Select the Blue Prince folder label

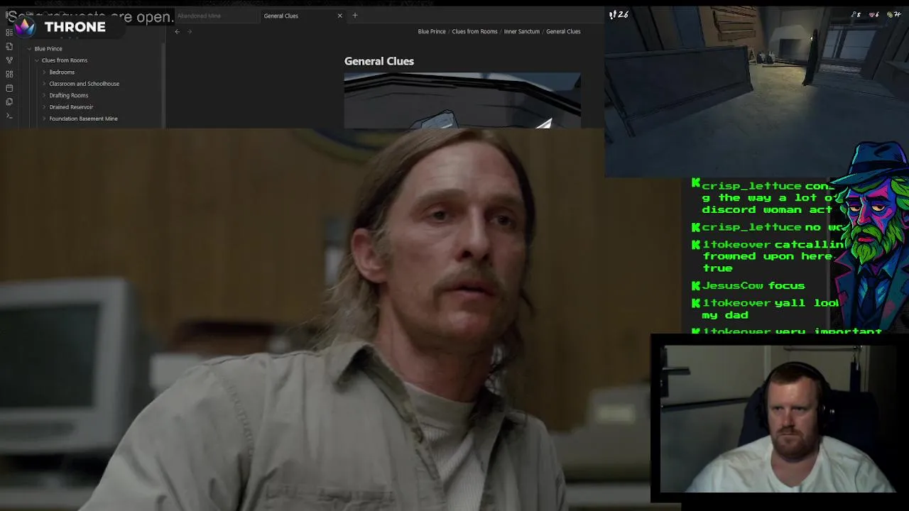pos(48,49)
